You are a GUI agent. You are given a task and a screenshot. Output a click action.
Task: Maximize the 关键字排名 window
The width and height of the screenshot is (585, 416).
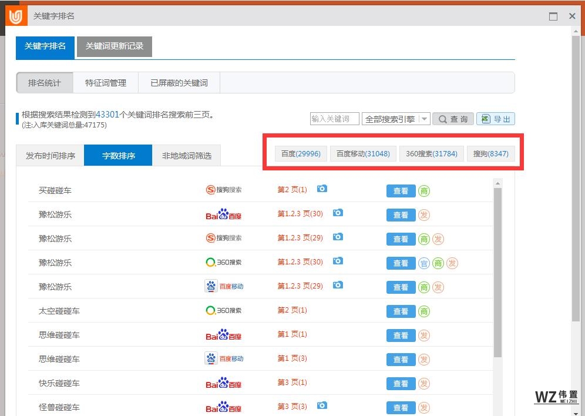coord(553,16)
